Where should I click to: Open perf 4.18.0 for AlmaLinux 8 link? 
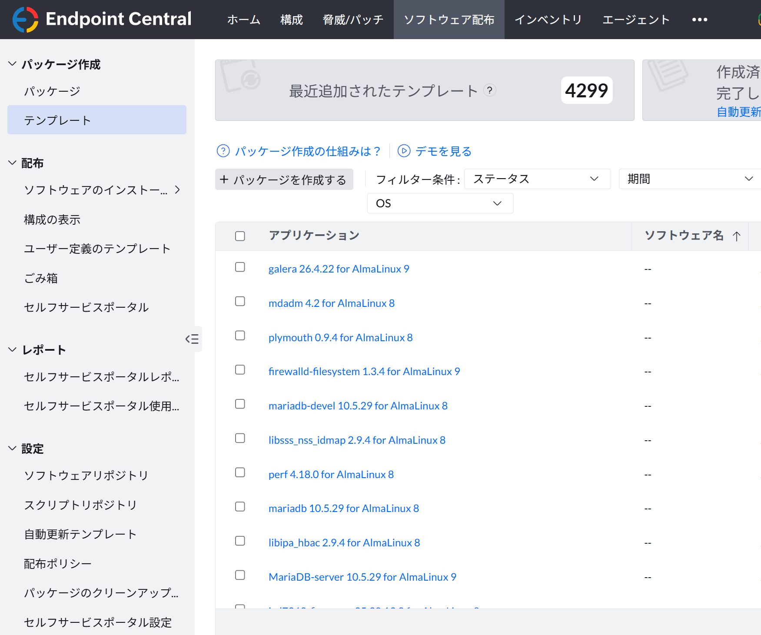point(331,475)
